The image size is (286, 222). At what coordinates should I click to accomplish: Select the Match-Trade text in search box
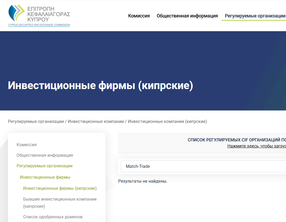(x=137, y=166)
